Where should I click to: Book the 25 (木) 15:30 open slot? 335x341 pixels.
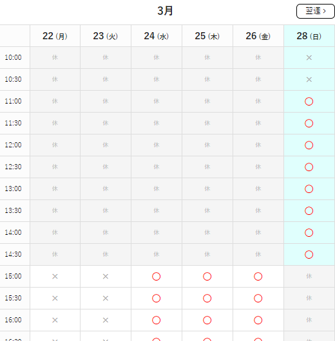[x=207, y=298]
